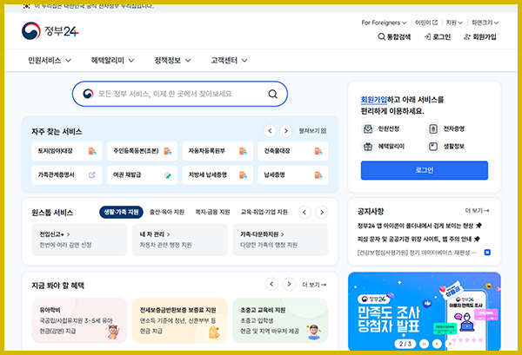Image resolution: width=522 pixels, height=355 pixels.
Task: Show next 원스톱 서비스 tabs
Action: pos(322,212)
